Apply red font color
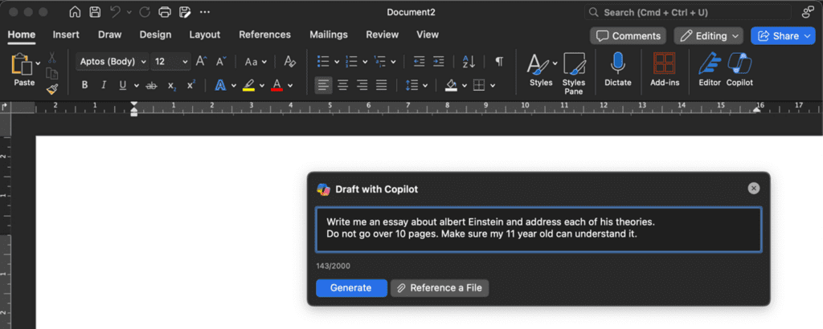This screenshot has width=823, height=329. click(x=276, y=85)
